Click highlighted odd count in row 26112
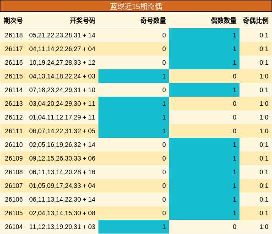The height and width of the screenshot is (234, 272). click(x=134, y=117)
